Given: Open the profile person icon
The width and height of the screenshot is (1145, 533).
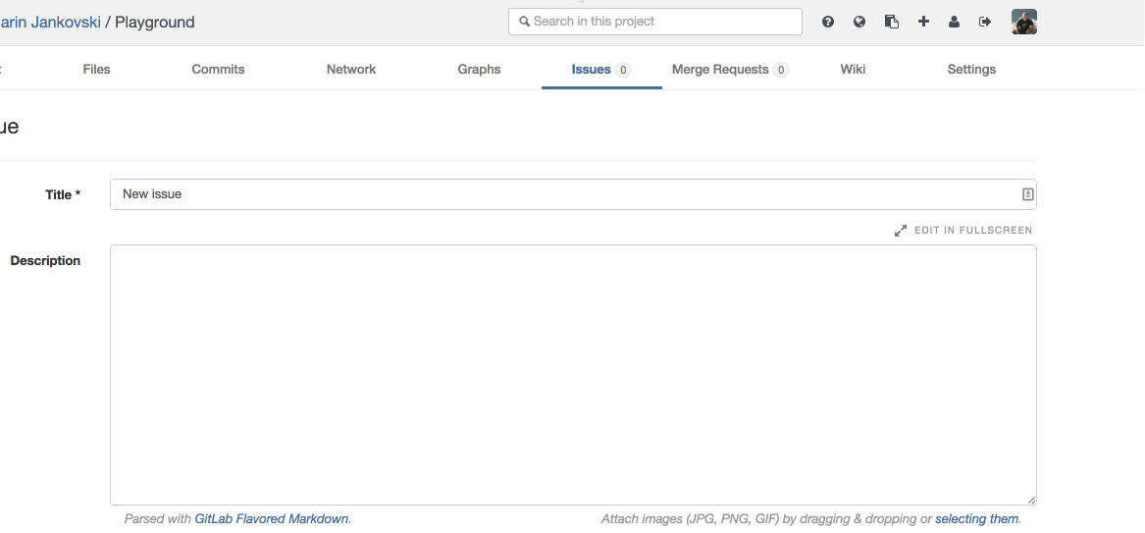Looking at the screenshot, I should [954, 22].
